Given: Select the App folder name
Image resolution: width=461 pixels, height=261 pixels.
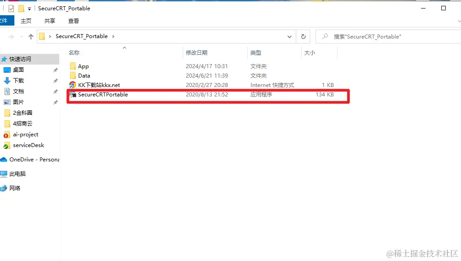Looking at the screenshot, I should (x=83, y=66).
